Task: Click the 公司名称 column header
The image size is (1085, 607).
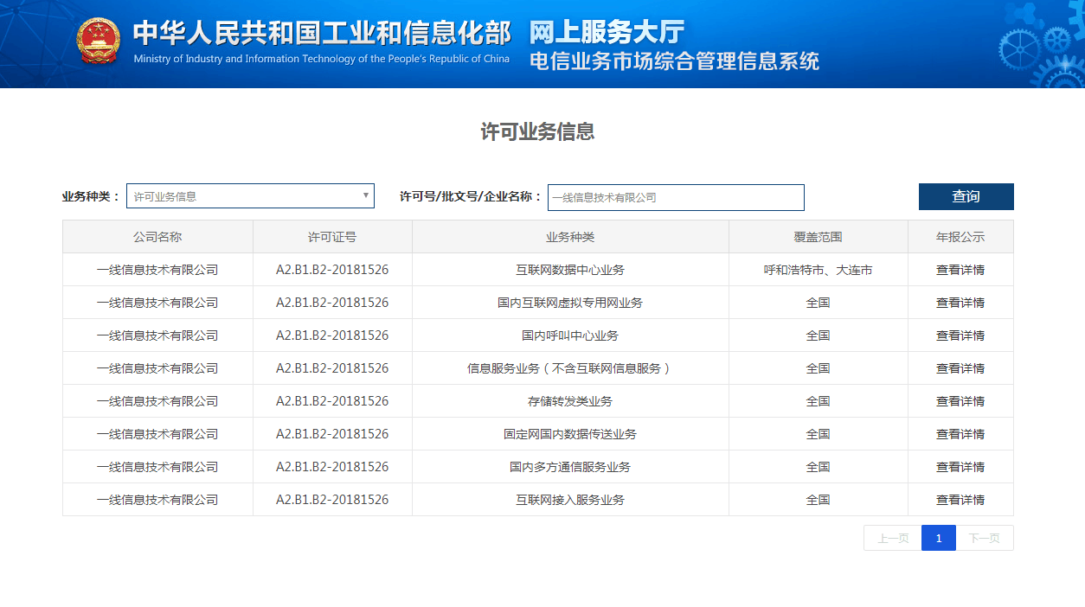Action: 157,237
